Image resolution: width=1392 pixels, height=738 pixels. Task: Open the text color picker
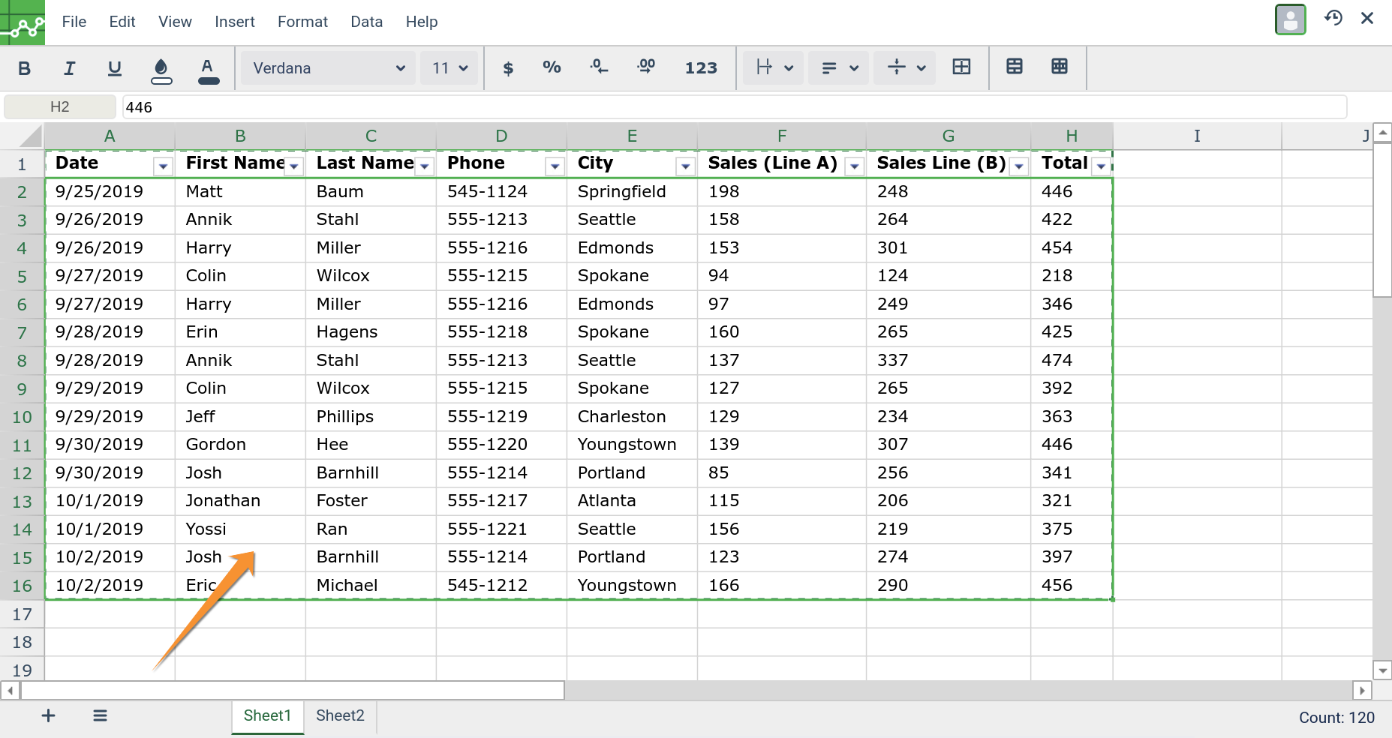coord(209,68)
